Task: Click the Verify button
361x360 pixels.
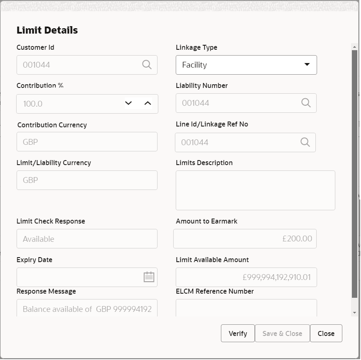Action: point(237,333)
